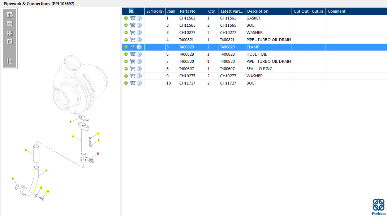387x216 pixels.
Task: Click the search icon in table header
Action: [131, 11]
